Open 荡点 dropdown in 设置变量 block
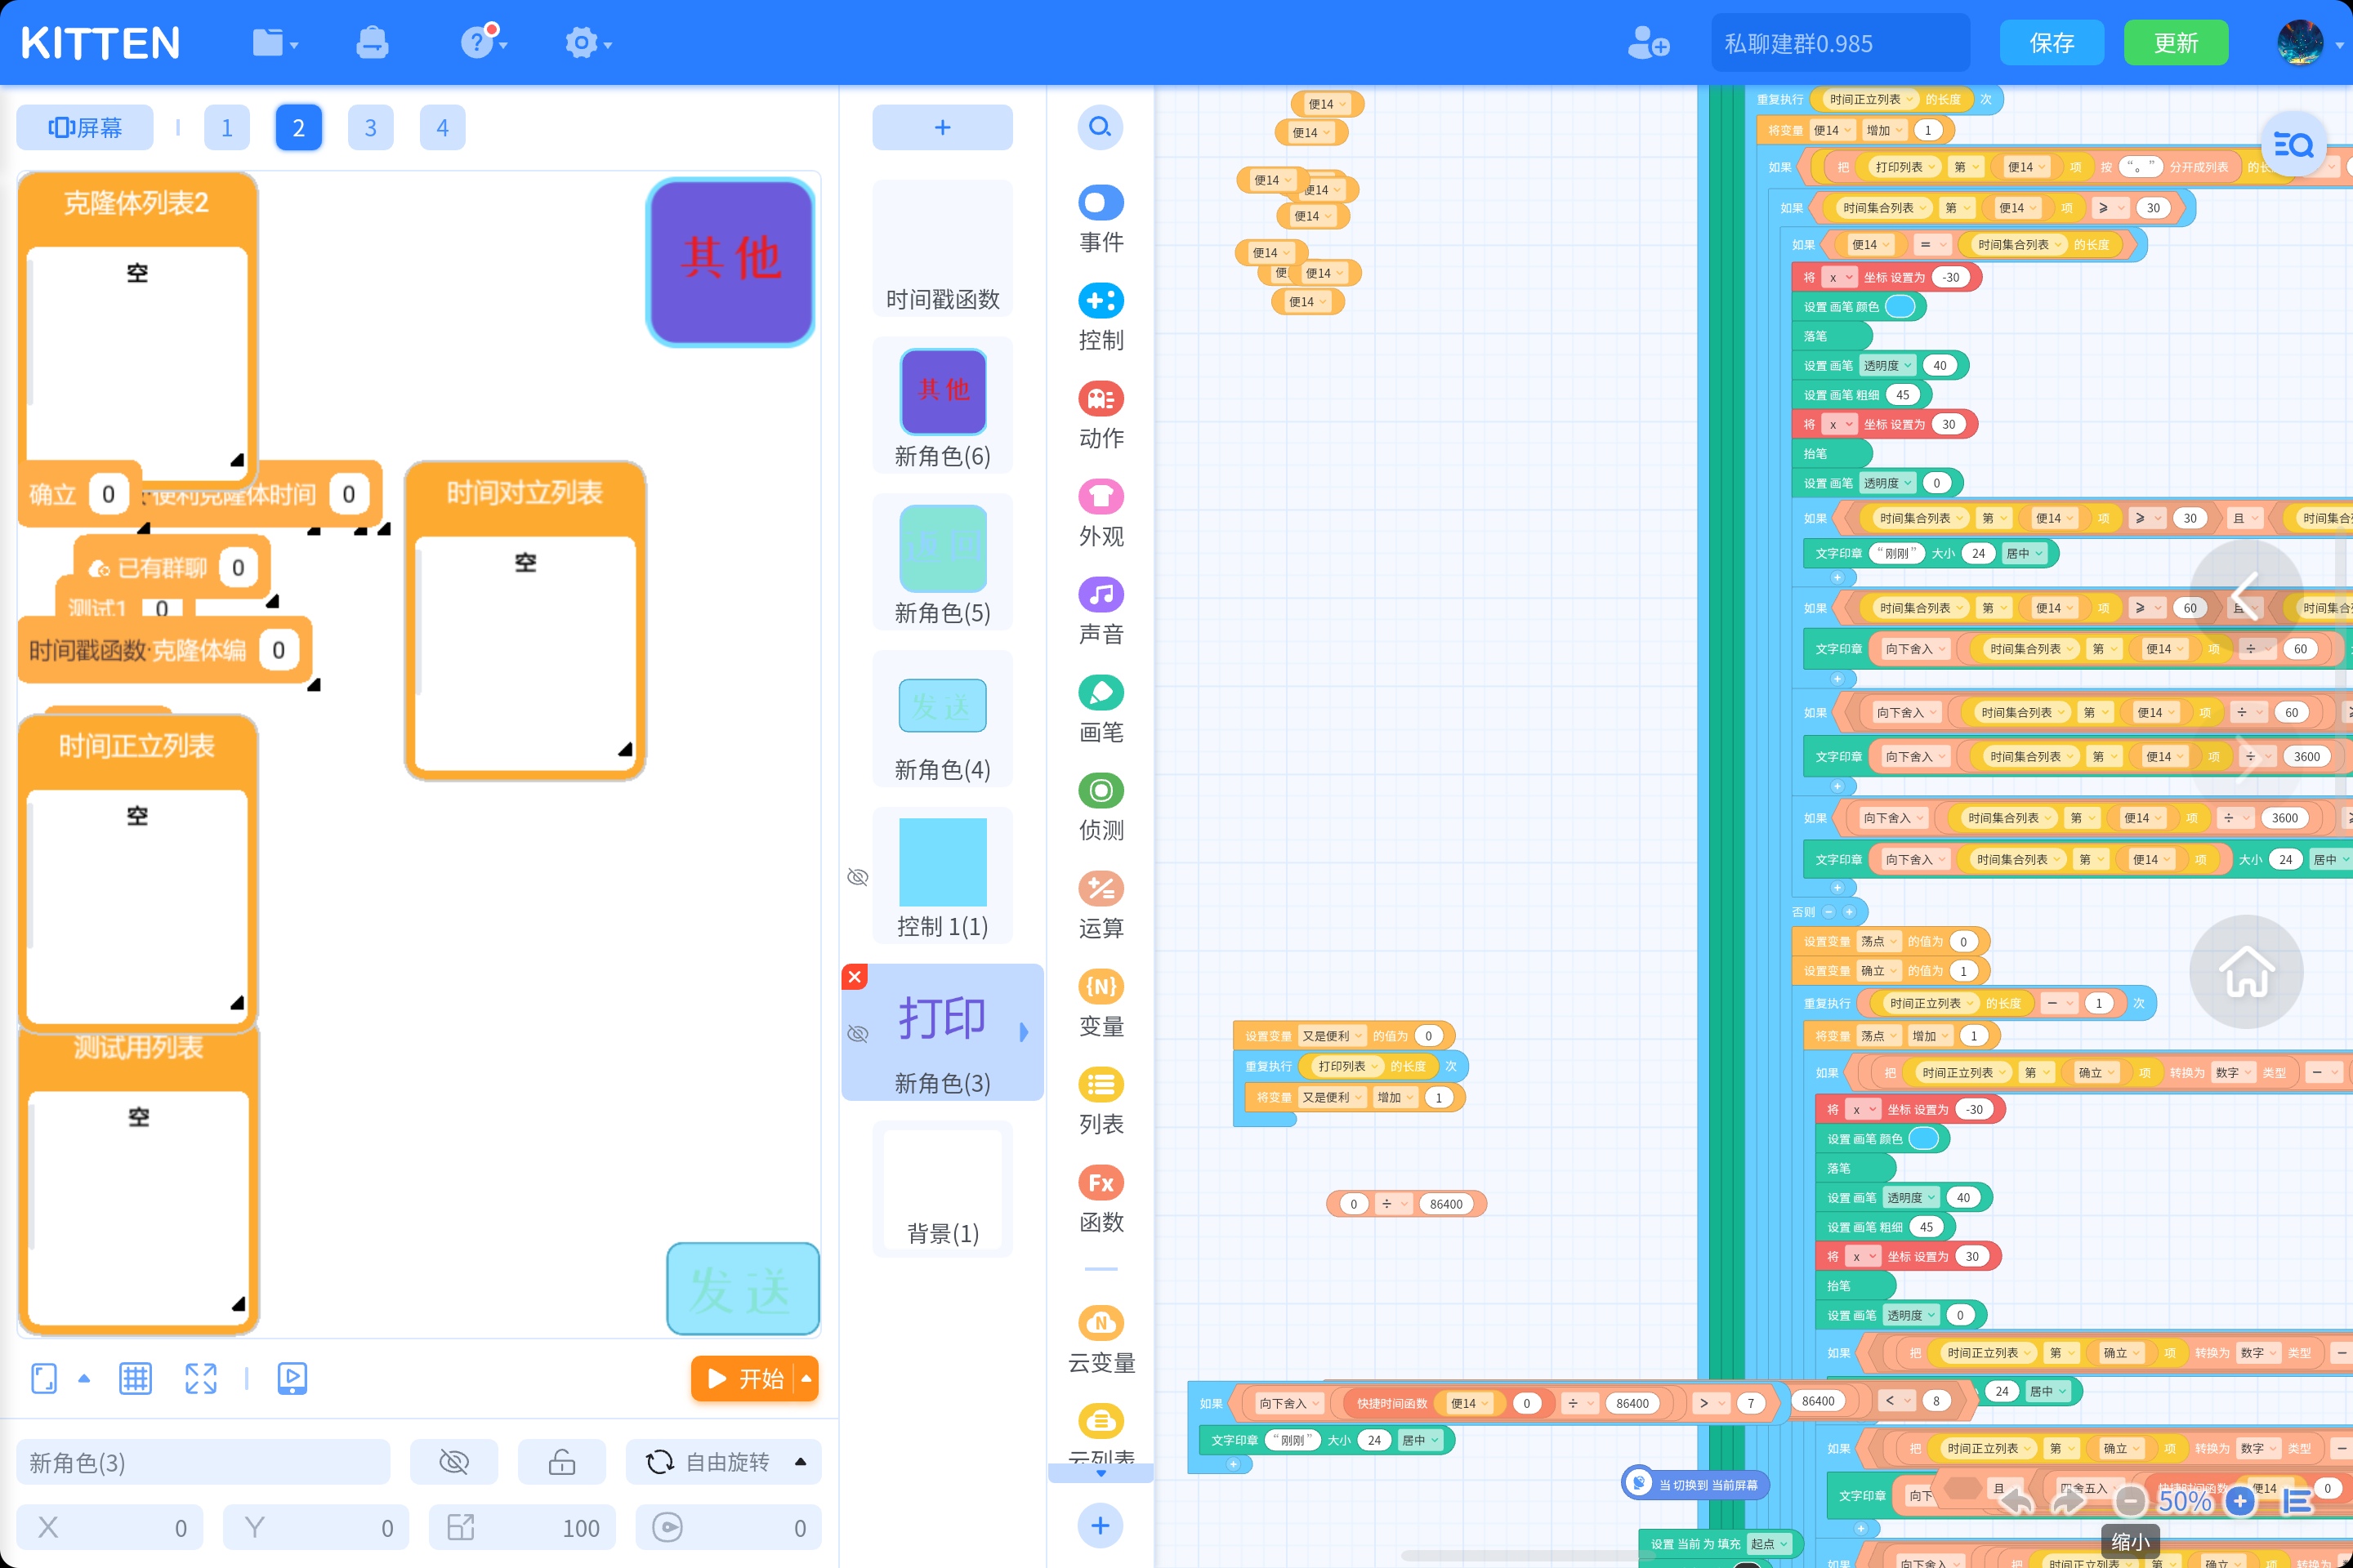Screen dimensions: 2353x1568 tap(1877, 942)
